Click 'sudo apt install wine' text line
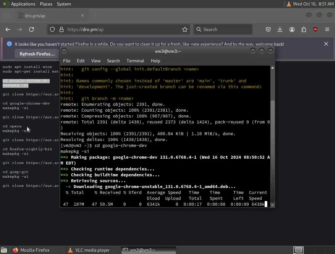The height and width of the screenshot is (254, 335). [x=27, y=67]
